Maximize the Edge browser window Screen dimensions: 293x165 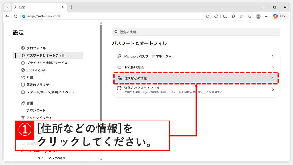[x=274, y=7]
